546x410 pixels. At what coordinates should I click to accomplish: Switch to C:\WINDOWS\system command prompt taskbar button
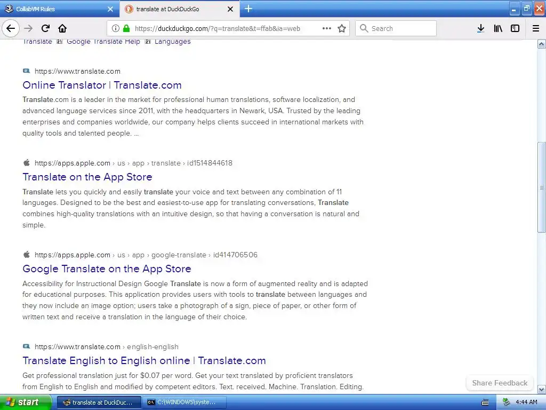[x=184, y=403]
